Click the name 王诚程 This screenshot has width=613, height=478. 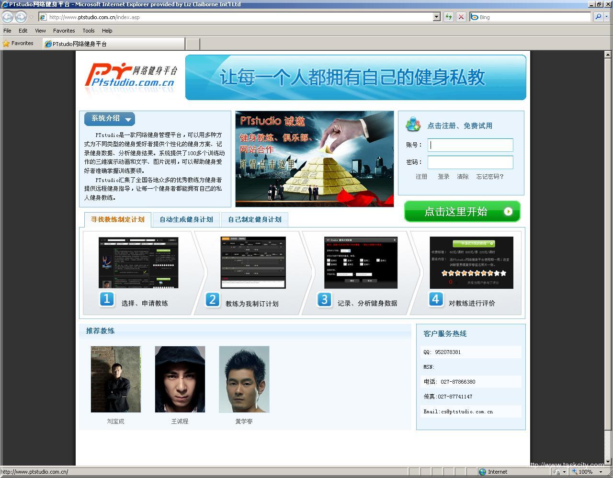(x=180, y=421)
